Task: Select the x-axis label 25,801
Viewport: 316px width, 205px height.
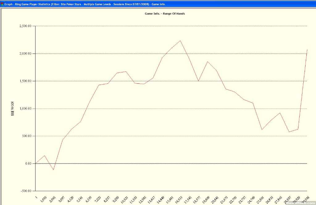Action: (260, 199)
